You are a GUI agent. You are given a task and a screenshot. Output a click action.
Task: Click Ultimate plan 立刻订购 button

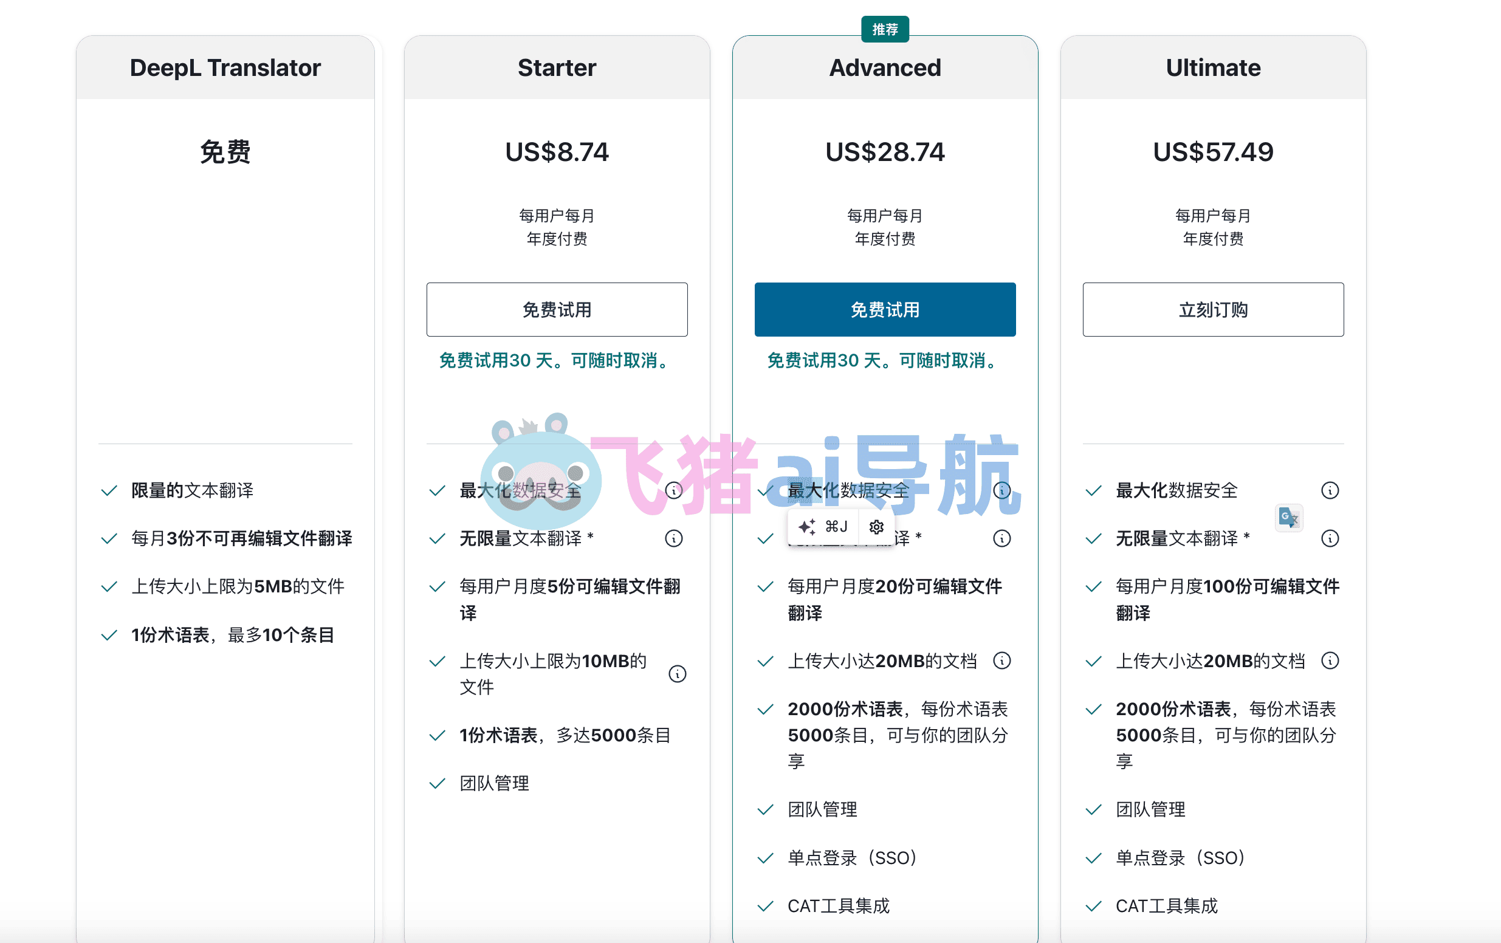[1213, 310]
